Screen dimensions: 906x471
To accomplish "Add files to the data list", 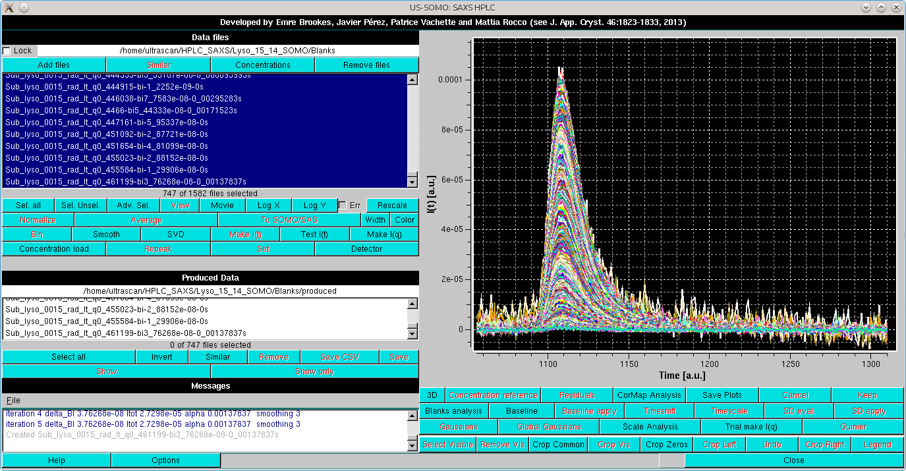I will click(x=53, y=65).
